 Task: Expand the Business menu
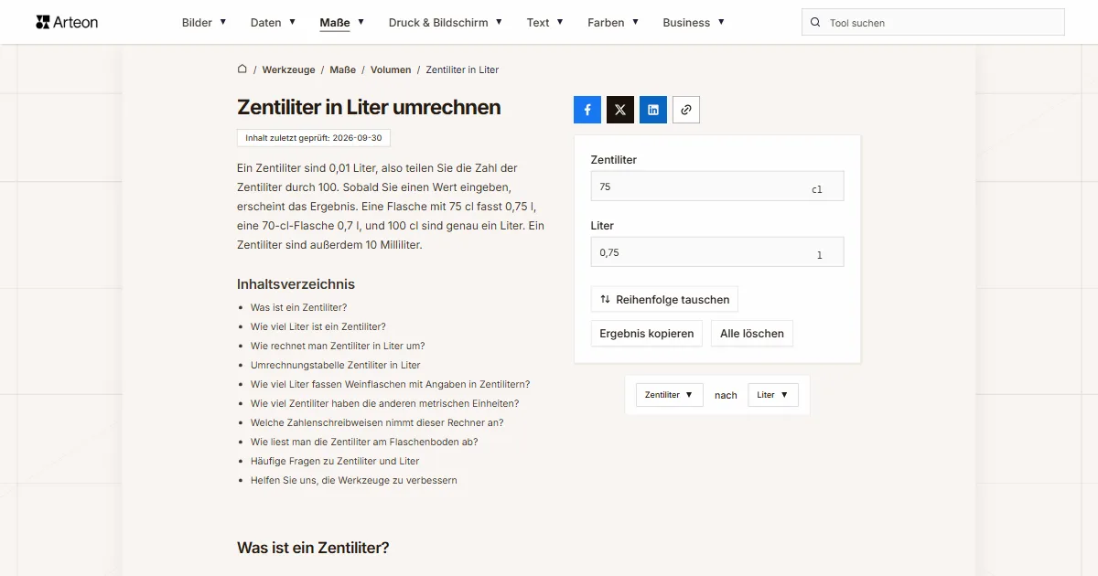point(694,23)
